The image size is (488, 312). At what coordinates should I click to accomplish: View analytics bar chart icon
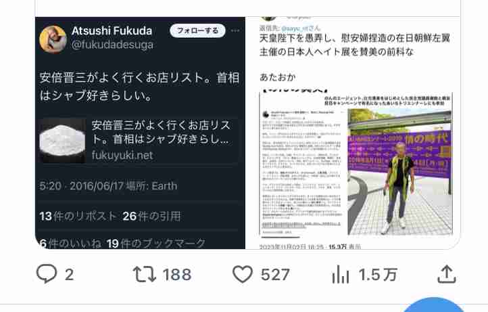pos(341,275)
